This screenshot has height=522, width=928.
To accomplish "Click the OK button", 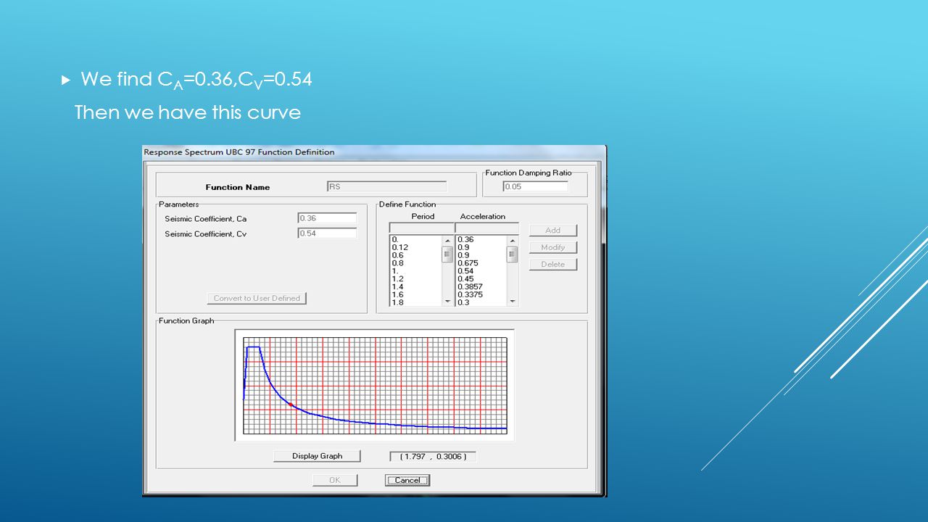I will pyautogui.click(x=335, y=480).
